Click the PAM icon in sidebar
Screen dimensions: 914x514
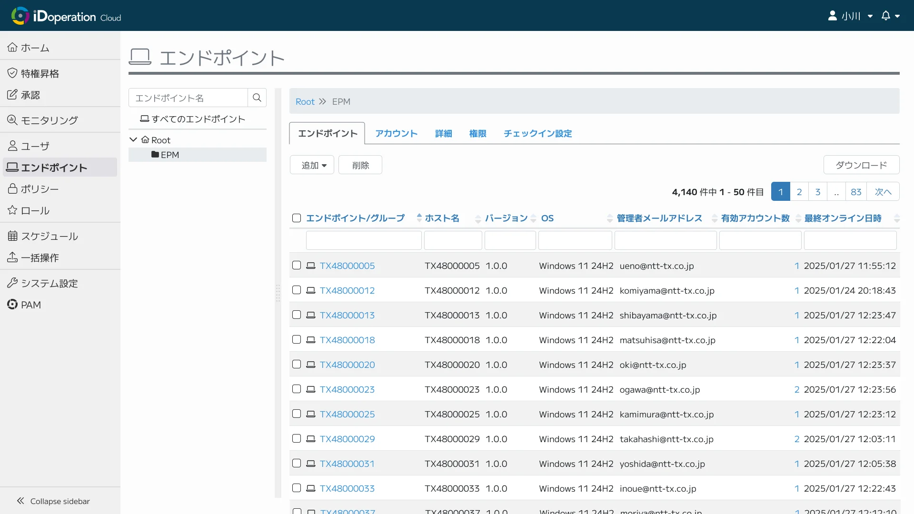tap(12, 305)
